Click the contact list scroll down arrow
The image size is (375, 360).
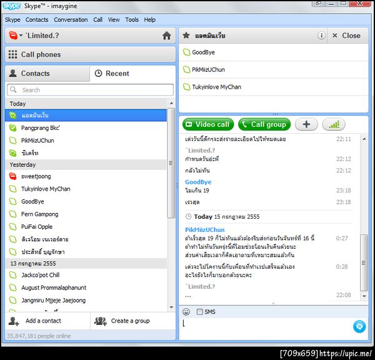[x=171, y=307]
